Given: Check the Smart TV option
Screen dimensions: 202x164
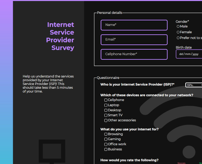Looking at the screenshot, I should point(106,115).
